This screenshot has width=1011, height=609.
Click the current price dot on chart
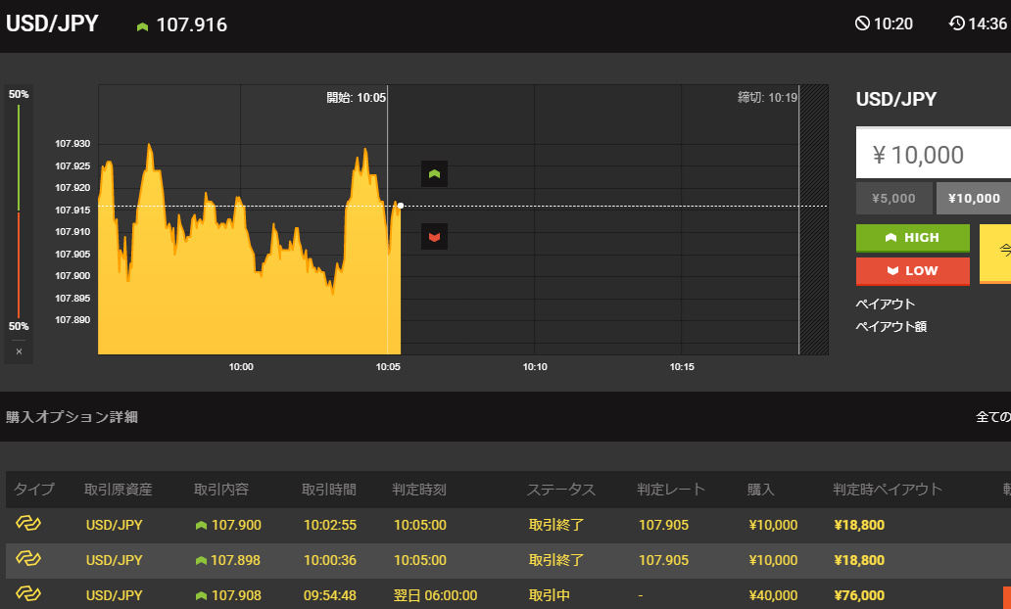pyautogui.click(x=401, y=206)
